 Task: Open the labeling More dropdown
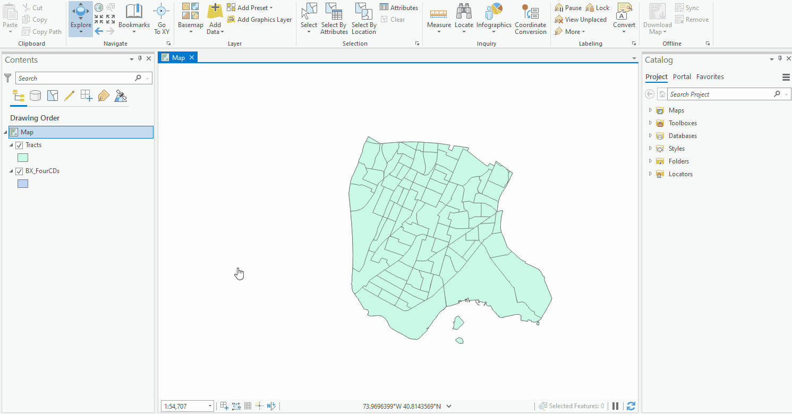click(570, 32)
